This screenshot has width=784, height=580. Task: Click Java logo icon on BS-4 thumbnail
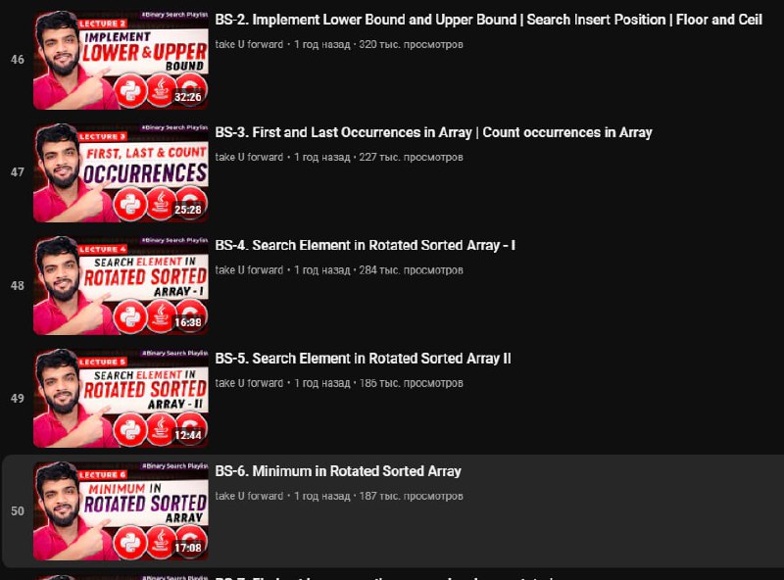(x=161, y=316)
